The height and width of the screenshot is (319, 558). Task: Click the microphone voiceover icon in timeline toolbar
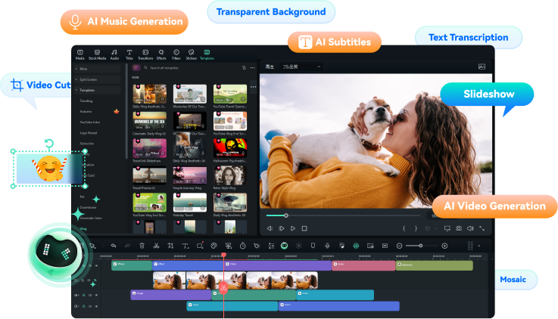point(327,246)
